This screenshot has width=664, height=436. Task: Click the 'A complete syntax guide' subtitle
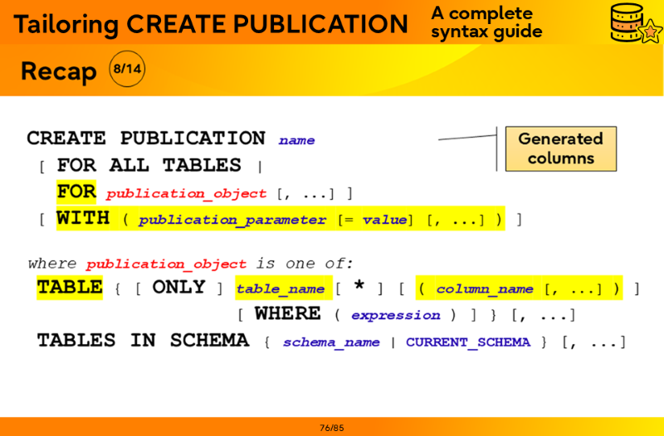coord(486,23)
